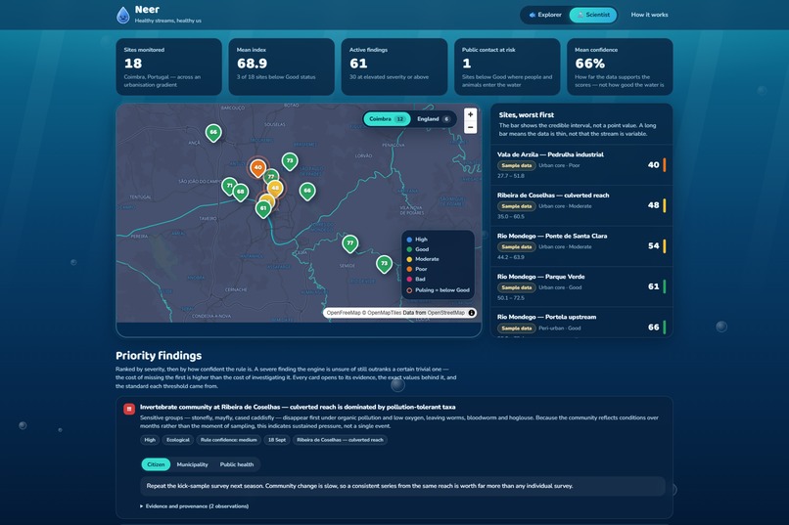The height and width of the screenshot is (525, 789).
Task: Click the Sites monitored 18 card
Action: point(168,66)
